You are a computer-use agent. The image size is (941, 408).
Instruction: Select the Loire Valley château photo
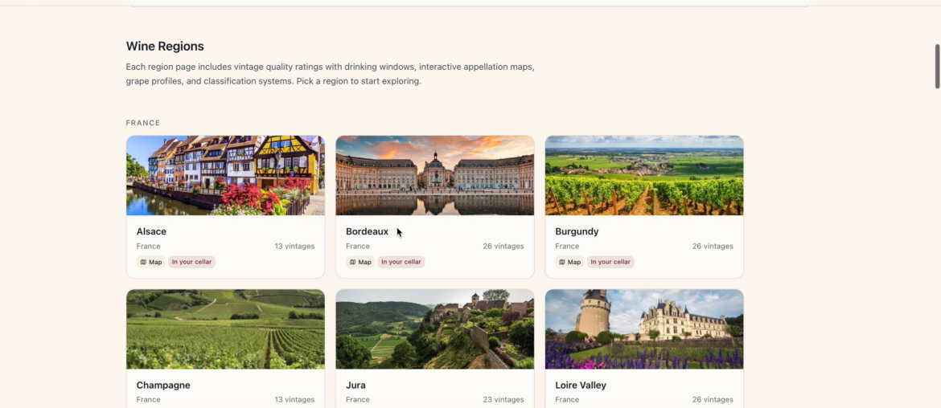[644, 329]
